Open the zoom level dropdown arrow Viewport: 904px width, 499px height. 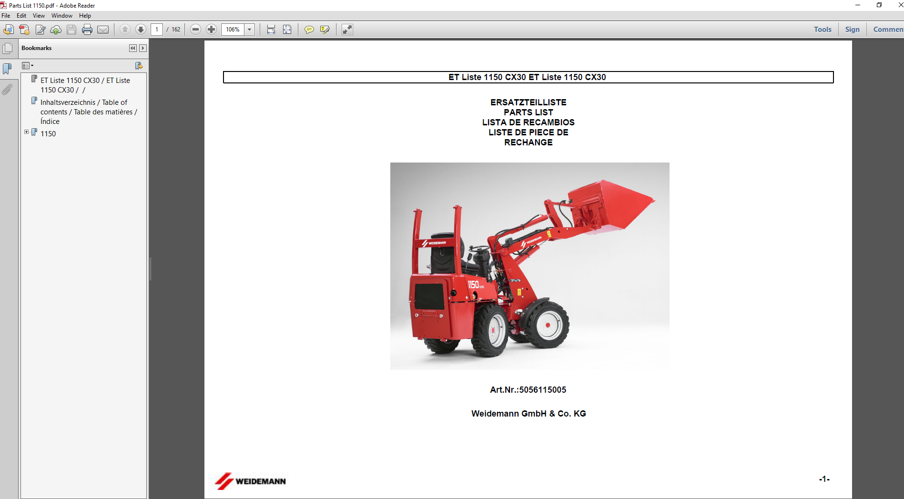250,30
